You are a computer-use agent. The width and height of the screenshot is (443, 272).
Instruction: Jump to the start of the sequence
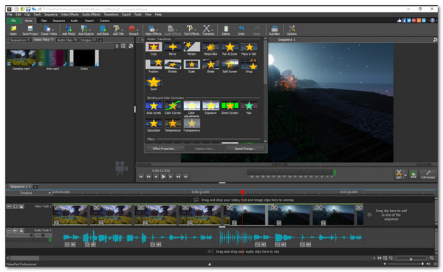[141, 177]
